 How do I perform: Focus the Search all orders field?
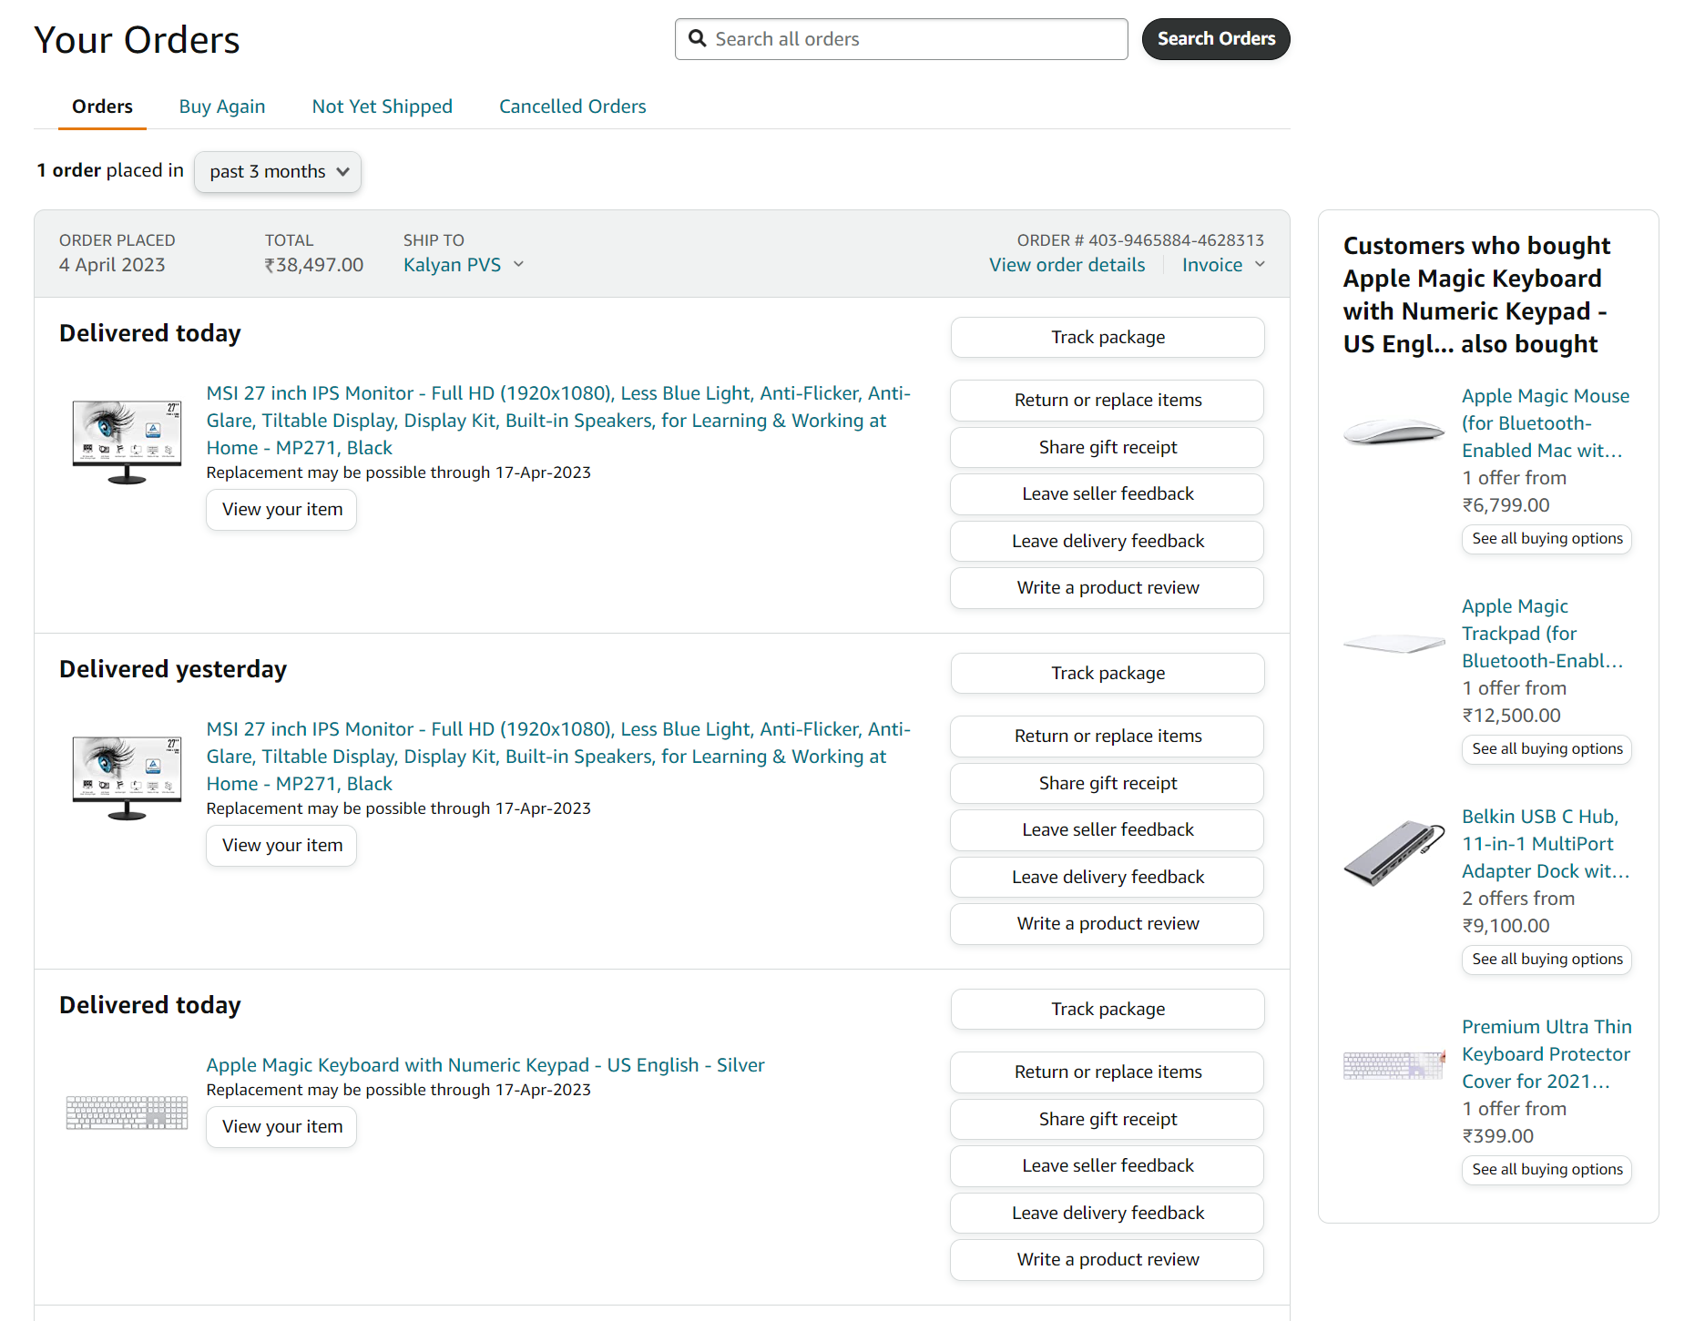click(901, 39)
